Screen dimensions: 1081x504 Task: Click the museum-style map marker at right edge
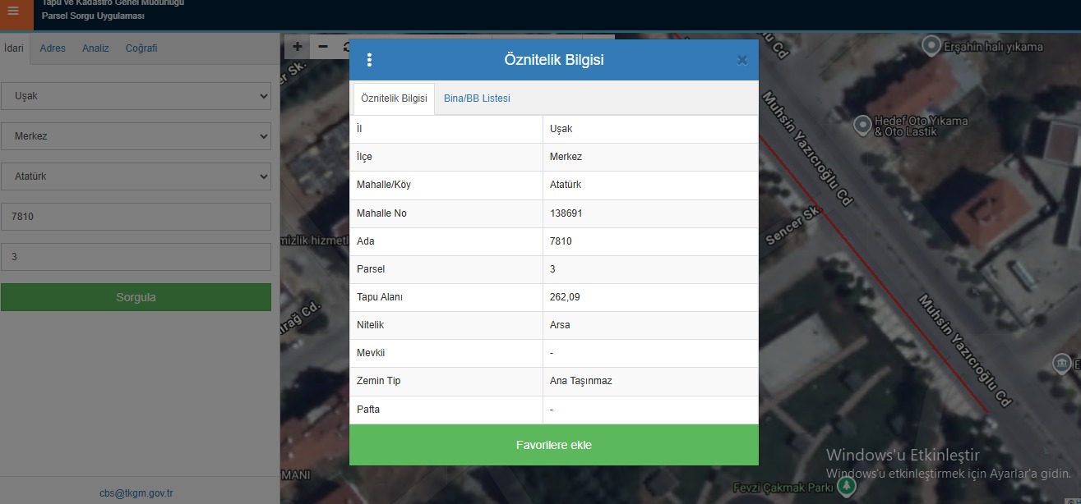coord(1062,363)
